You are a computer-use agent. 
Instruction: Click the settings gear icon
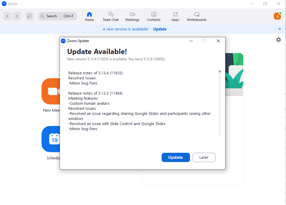(x=278, y=40)
